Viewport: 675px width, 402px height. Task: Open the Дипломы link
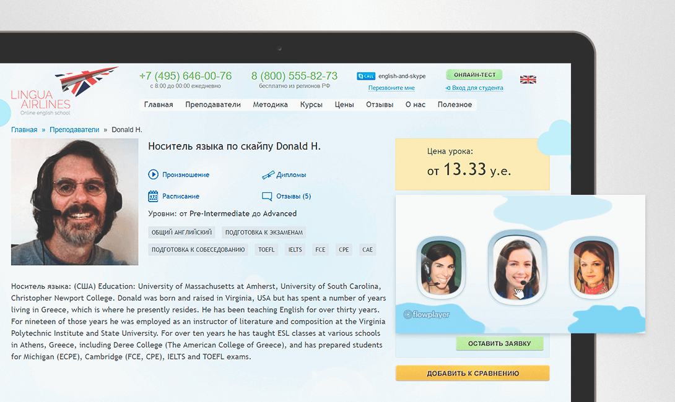click(x=291, y=174)
